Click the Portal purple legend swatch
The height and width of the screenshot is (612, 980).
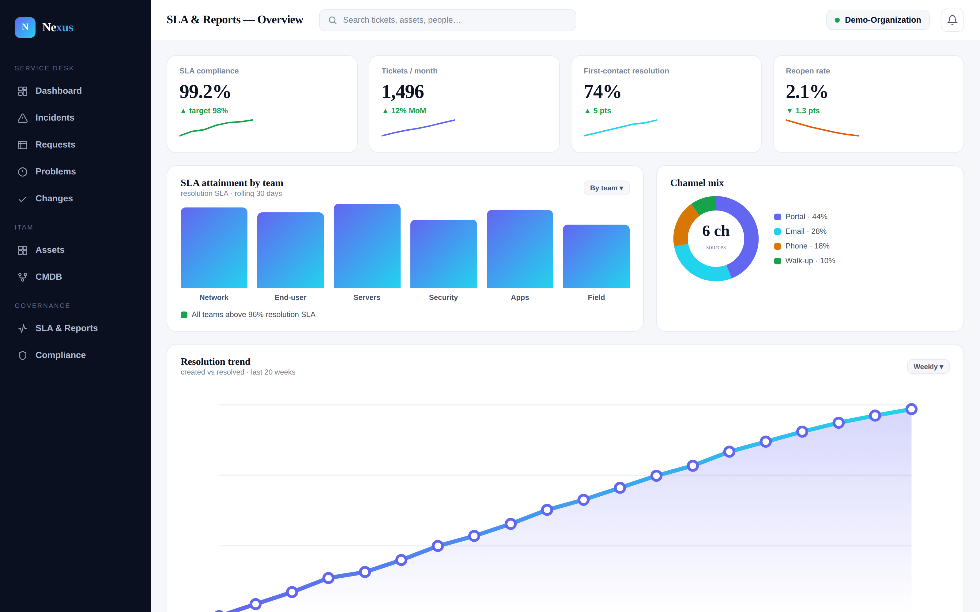click(x=778, y=217)
